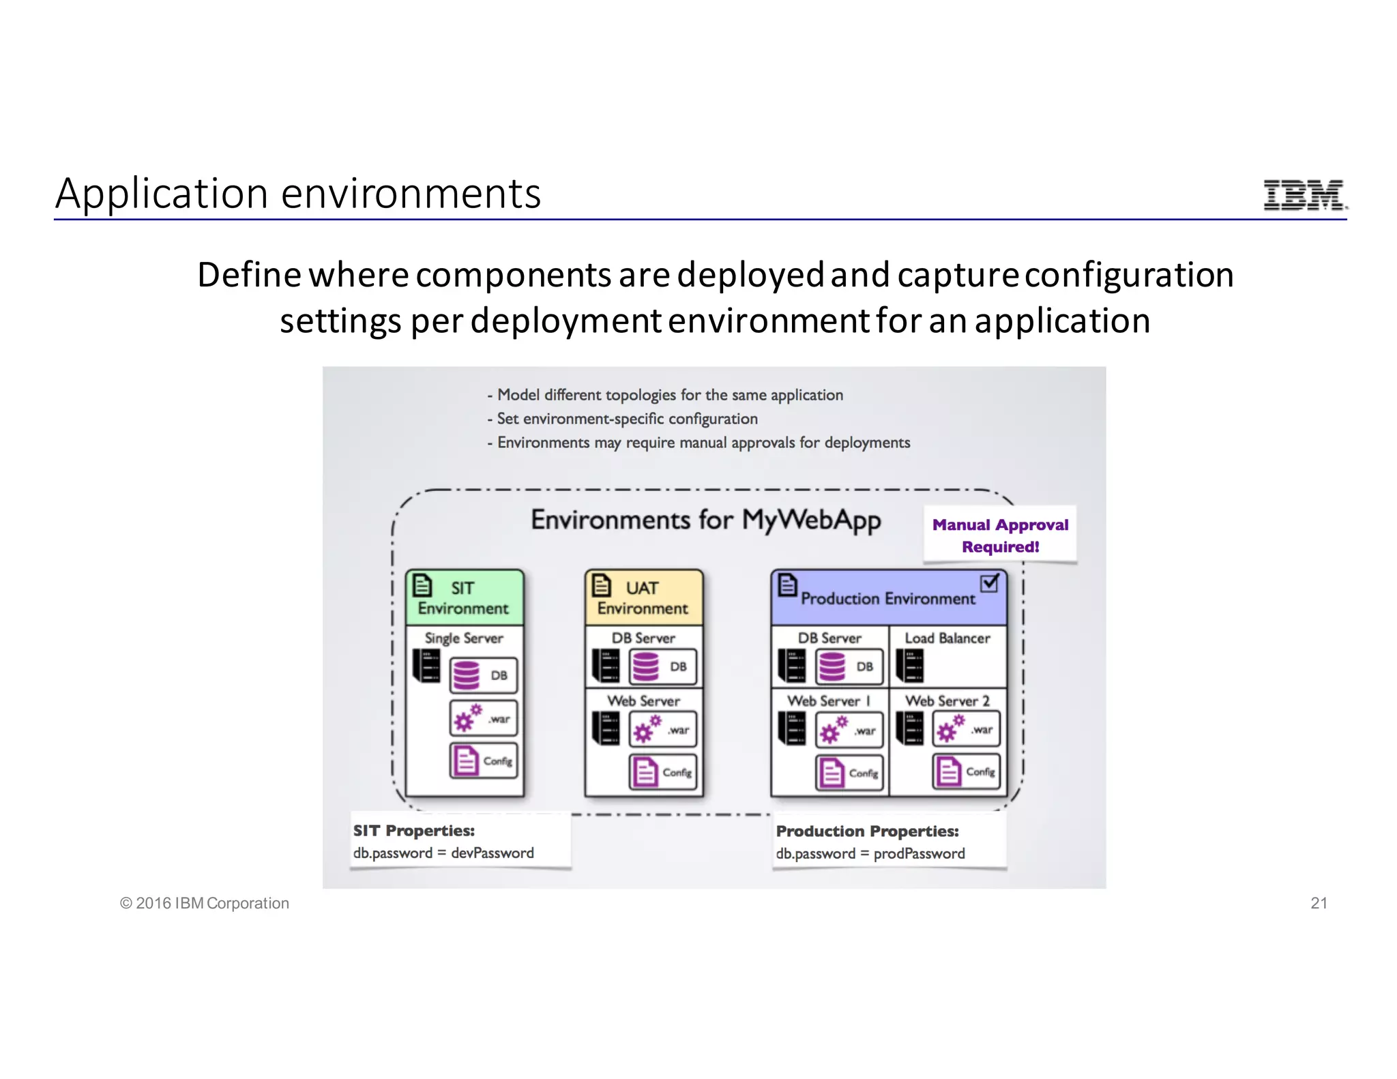1397x1079 pixels.
Task: Click the UAT Web Server .war gears icon
Action: pos(647,729)
